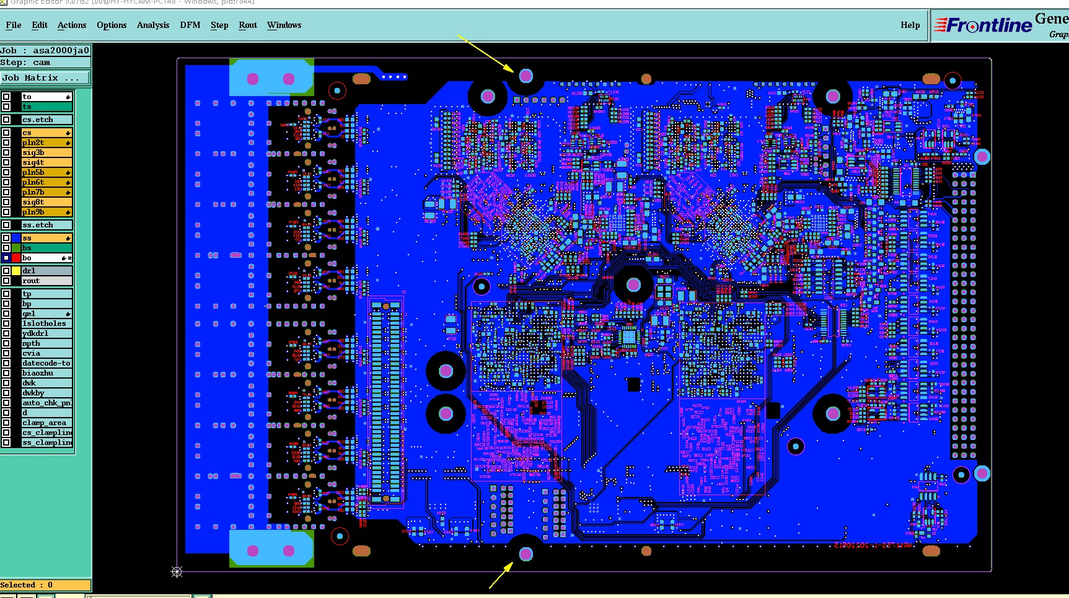Select the rout layer name
1069x598 pixels.
(47, 281)
